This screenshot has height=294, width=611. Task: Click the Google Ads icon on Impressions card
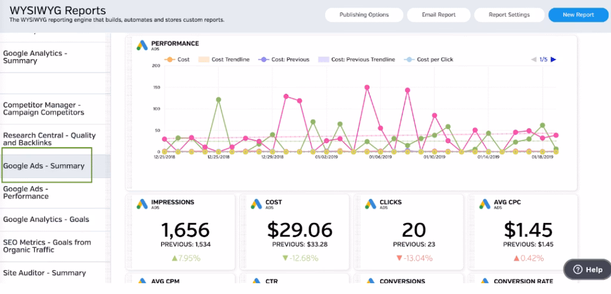click(141, 204)
